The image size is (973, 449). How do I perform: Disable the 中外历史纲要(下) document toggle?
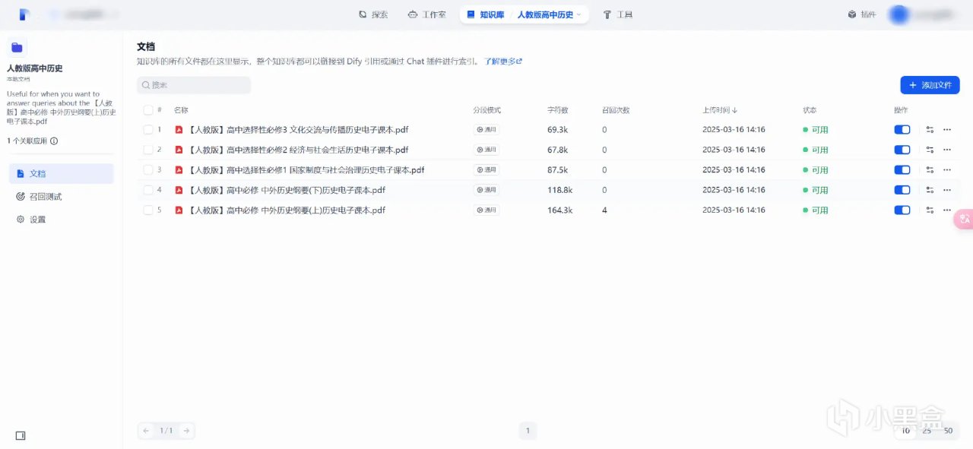point(902,190)
